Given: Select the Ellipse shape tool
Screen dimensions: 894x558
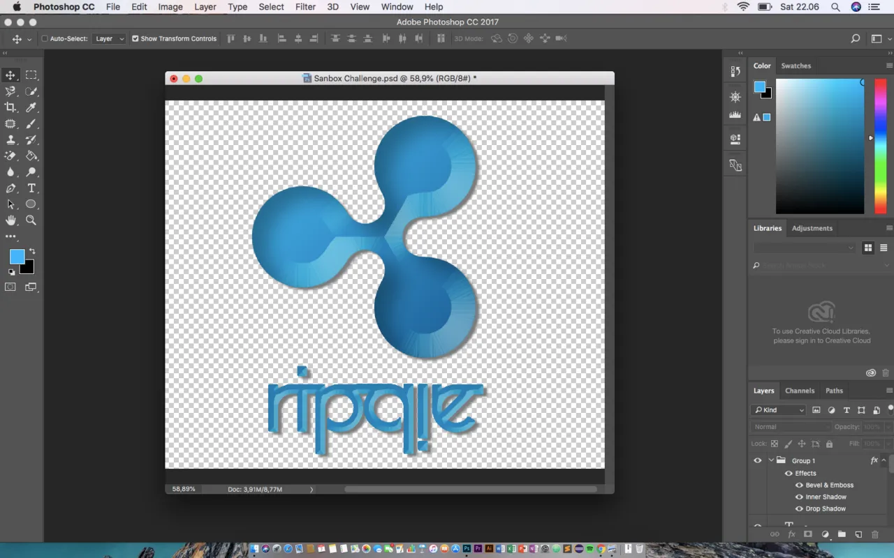Looking at the screenshot, I should click(x=31, y=204).
